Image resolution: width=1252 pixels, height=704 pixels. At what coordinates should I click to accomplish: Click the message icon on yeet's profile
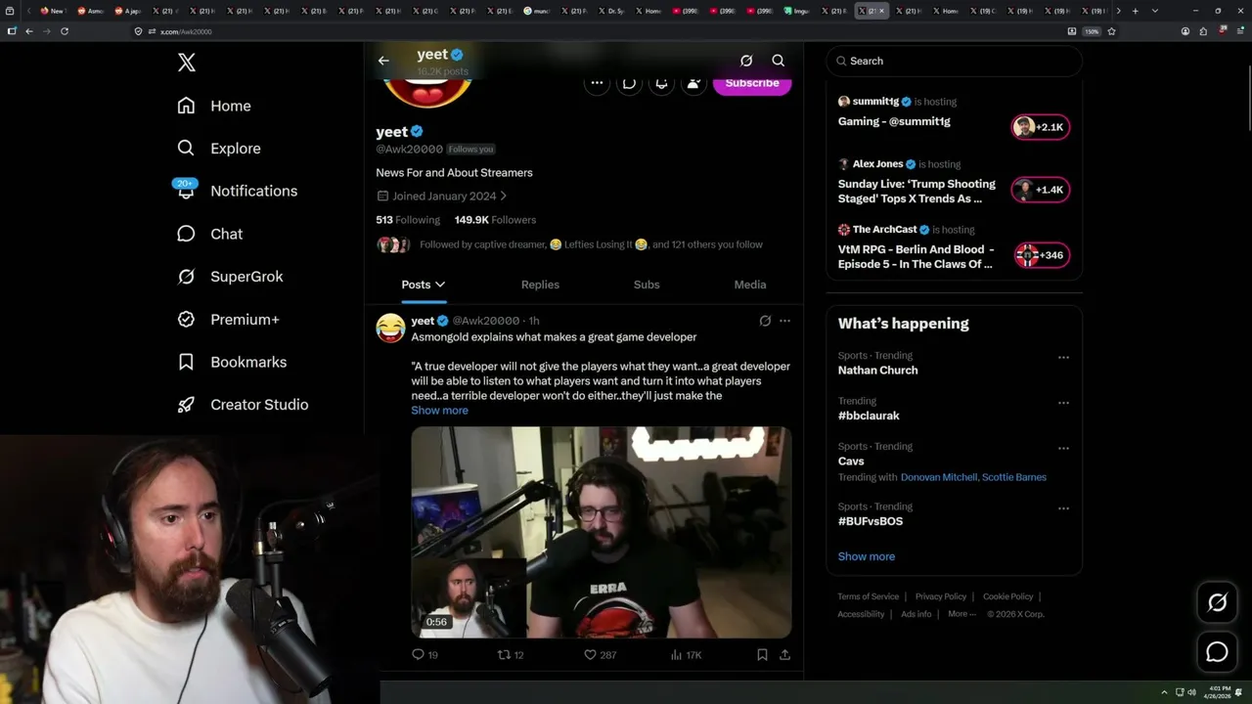click(629, 84)
